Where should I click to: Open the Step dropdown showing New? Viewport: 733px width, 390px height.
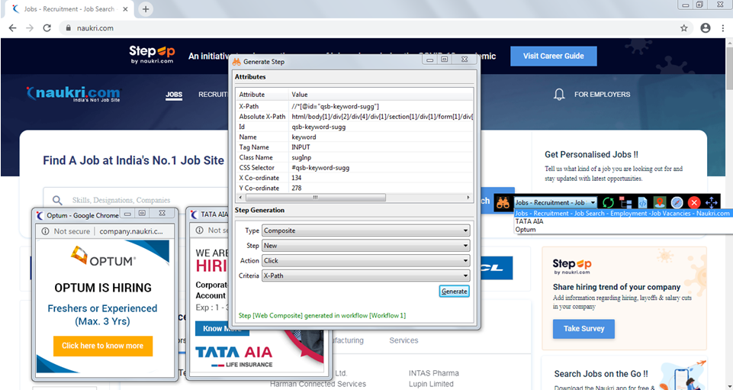(365, 246)
